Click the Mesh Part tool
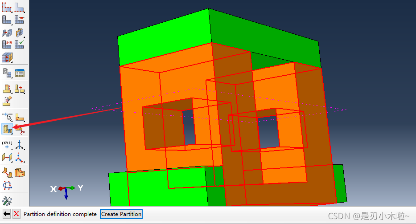The height and width of the screenshot is (224, 416). coord(7,20)
